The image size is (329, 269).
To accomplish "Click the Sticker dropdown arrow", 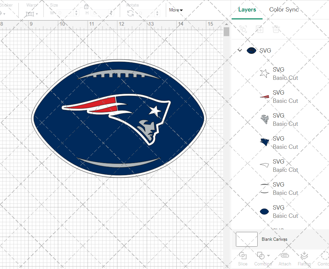I will (4, 14).
